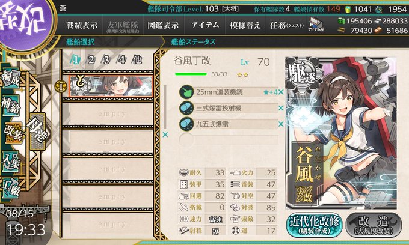This screenshot has height=245, width=409.
Task: Click the equipment list scrollbar
Action: tap(165, 107)
